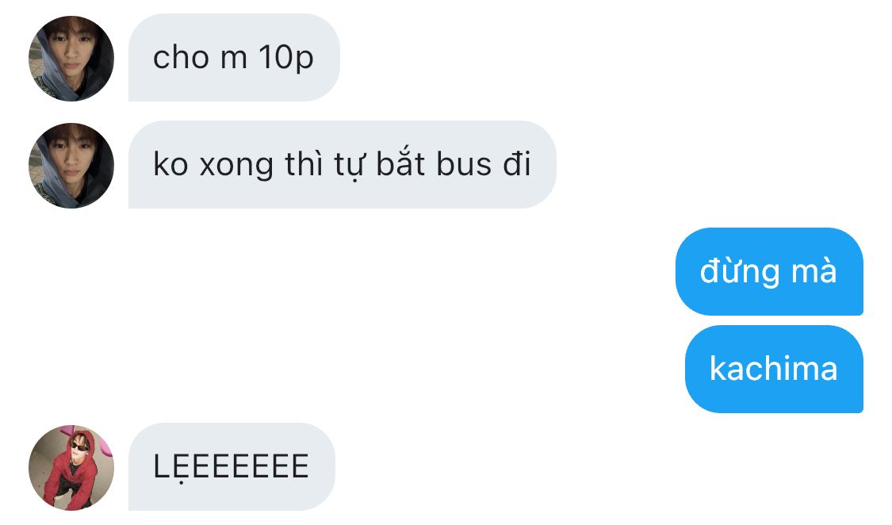
Task: Open the red hoodie profile avatar
Action: tap(71, 467)
